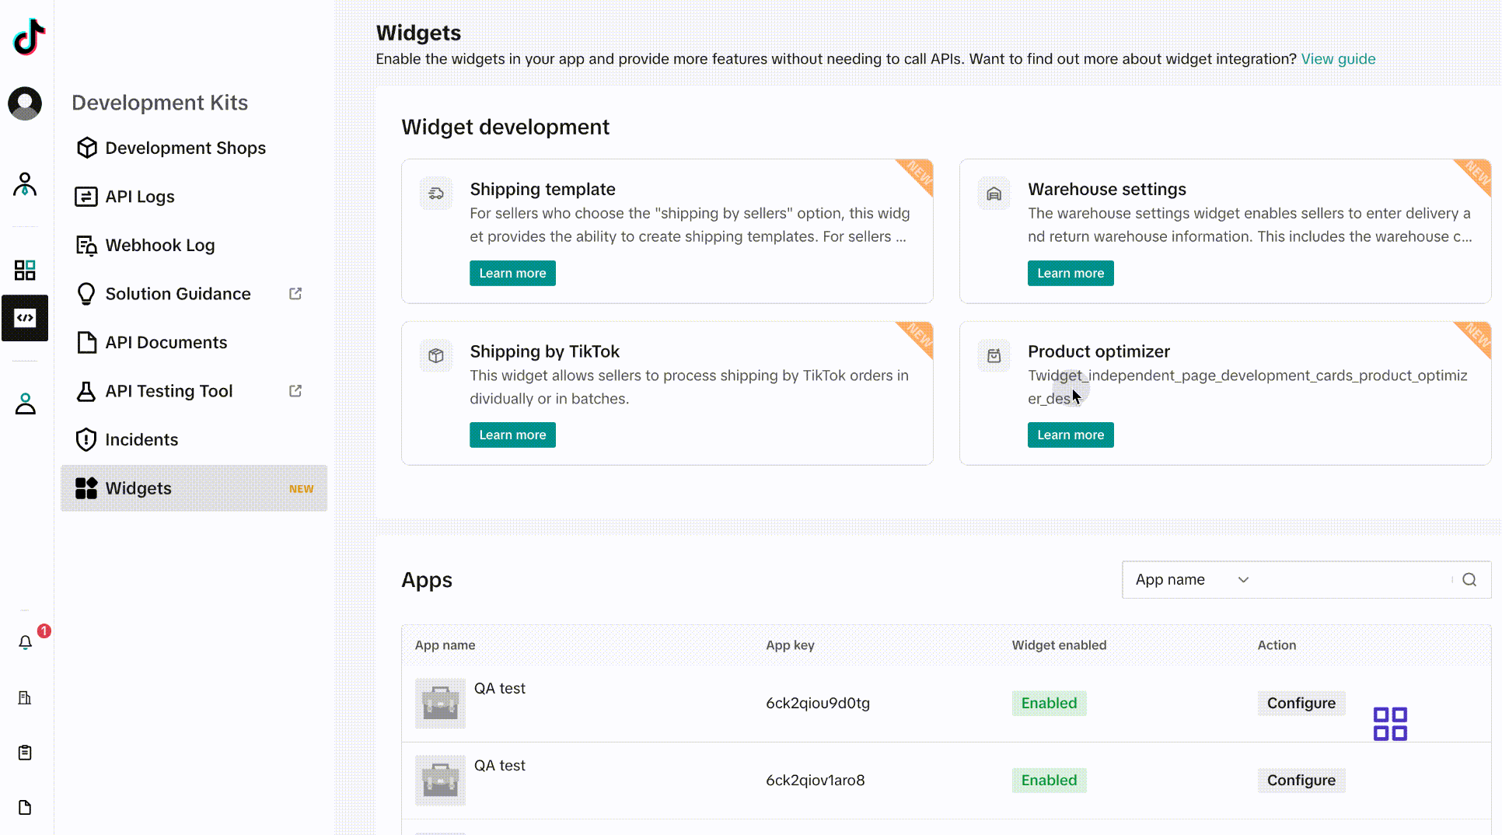Screen dimensions: 1502x835
Task: Click the TikTok logo icon
Action: point(29,37)
